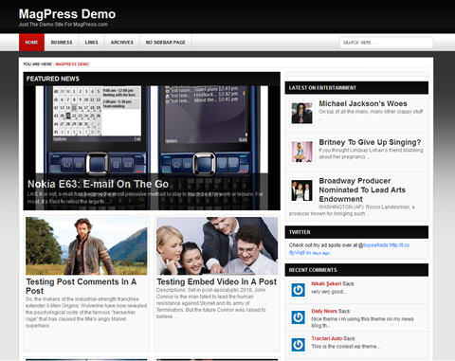This screenshot has width=455, height=361.
Task: Open Britney To Give Up Singing article
Action: [x=370, y=142]
